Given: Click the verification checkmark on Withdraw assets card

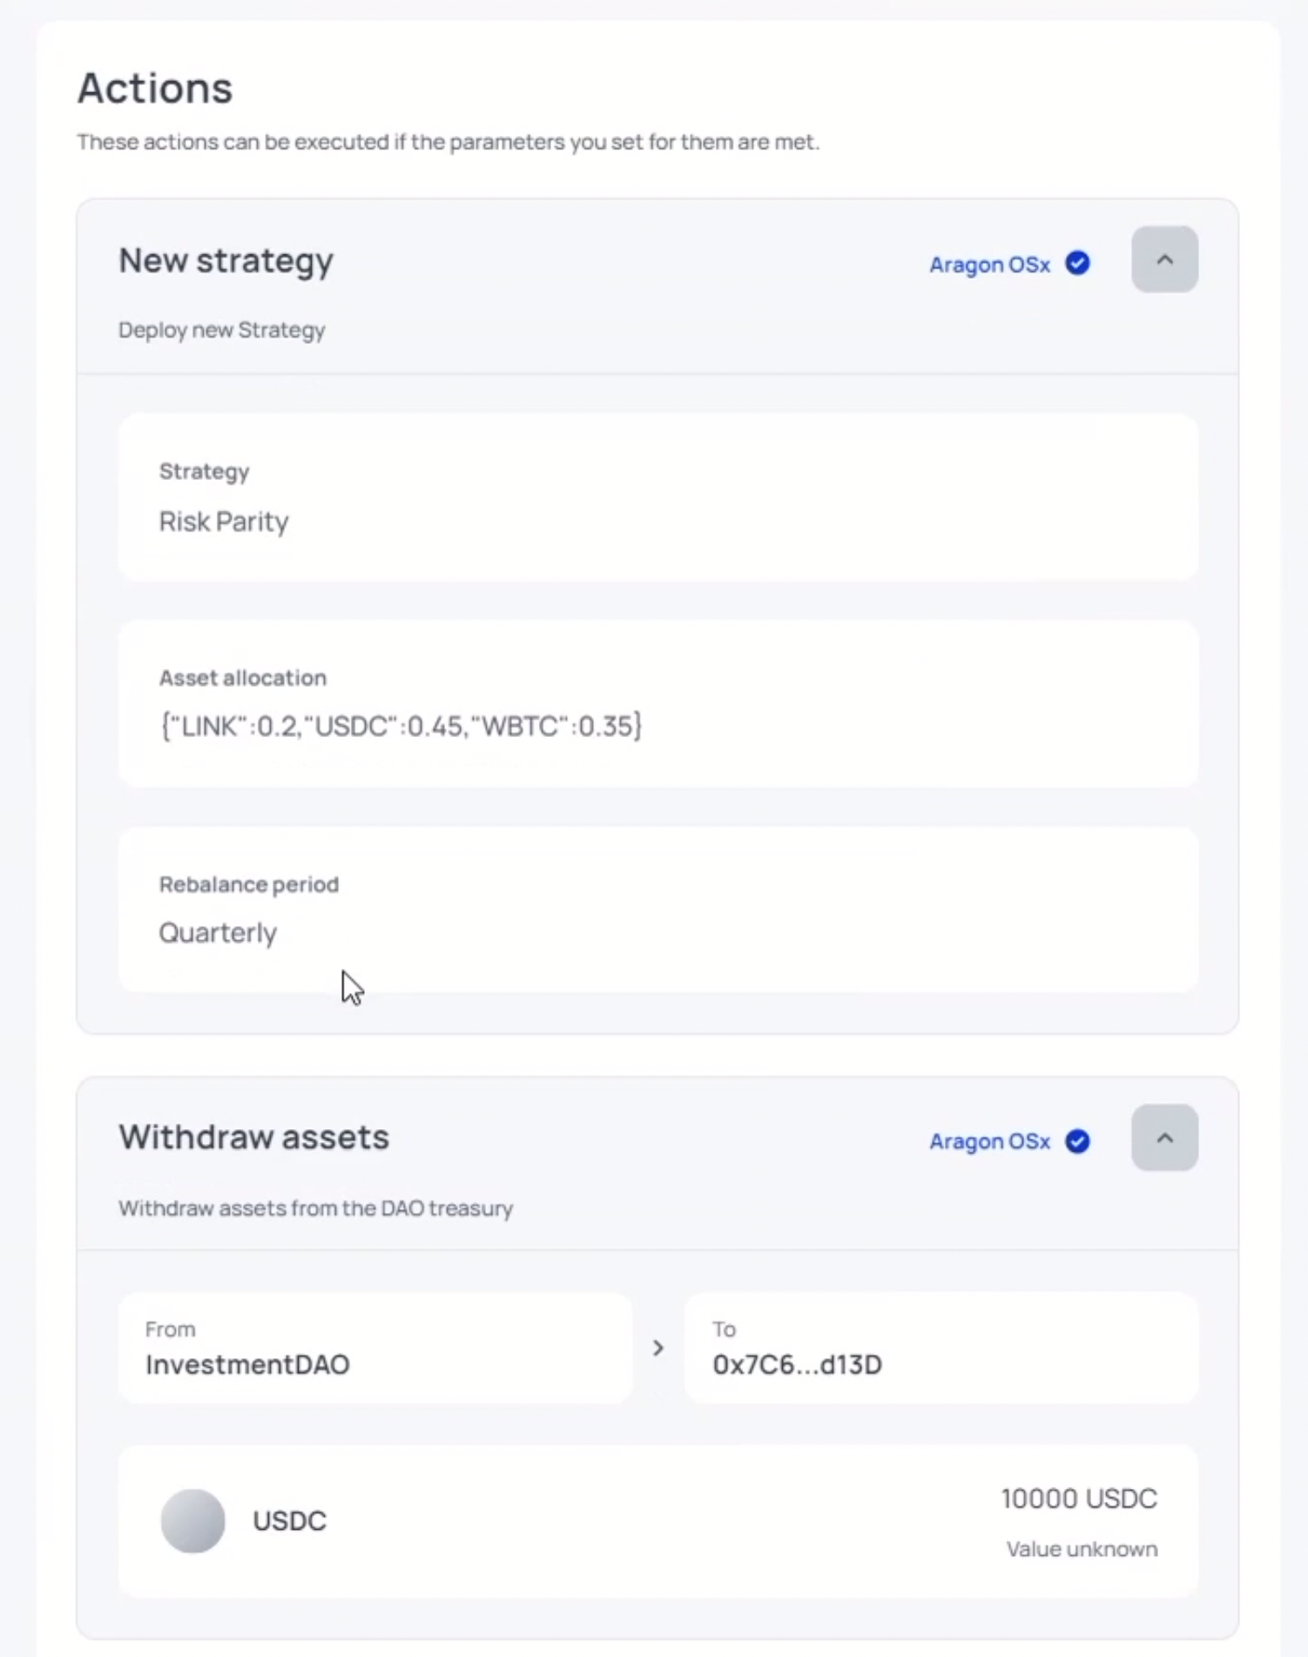Looking at the screenshot, I should coord(1077,1141).
